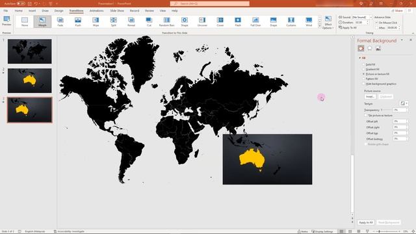416x234 pixels.
Task: Apply the Uncover transition
Action: [202, 21]
